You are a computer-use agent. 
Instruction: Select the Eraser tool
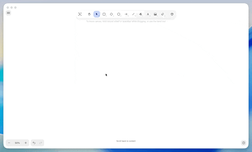(163, 14)
